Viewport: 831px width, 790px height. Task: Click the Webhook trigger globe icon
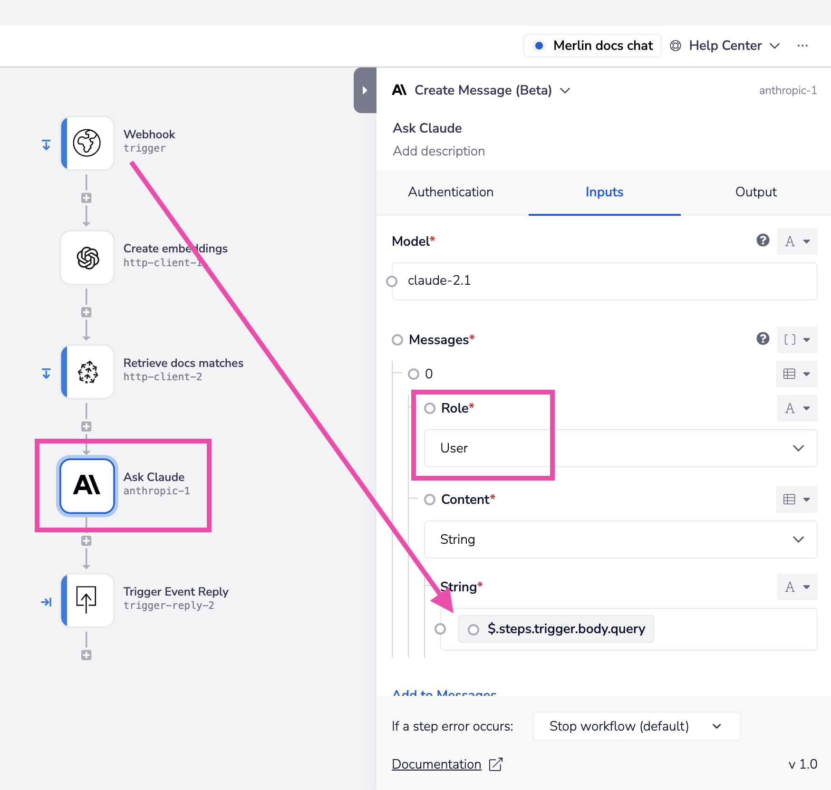87,143
